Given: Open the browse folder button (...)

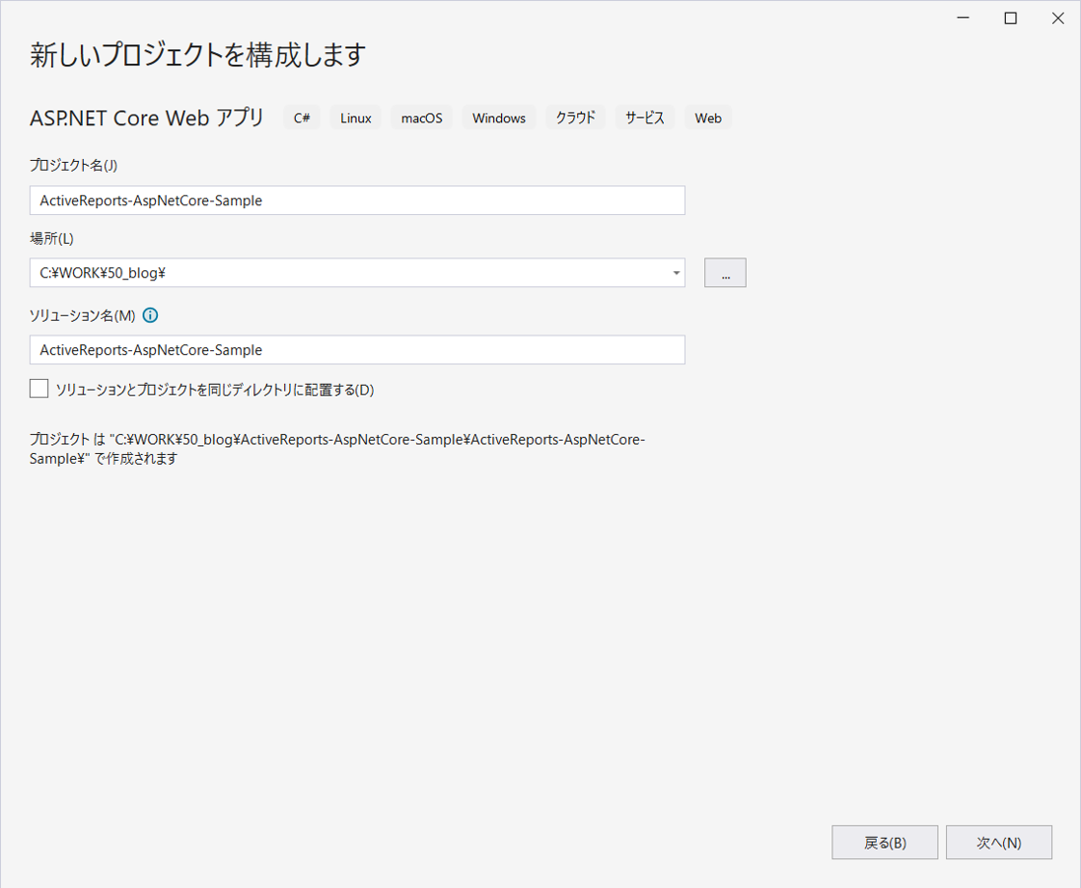Looking at the screenshot, I should 725,273.
